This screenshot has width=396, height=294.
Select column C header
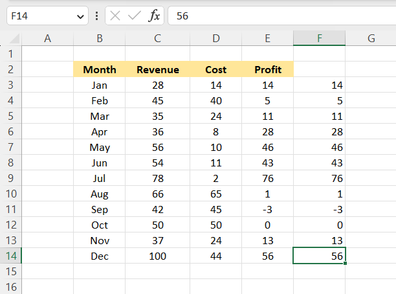pyautogui.click(x=157, y=39)
